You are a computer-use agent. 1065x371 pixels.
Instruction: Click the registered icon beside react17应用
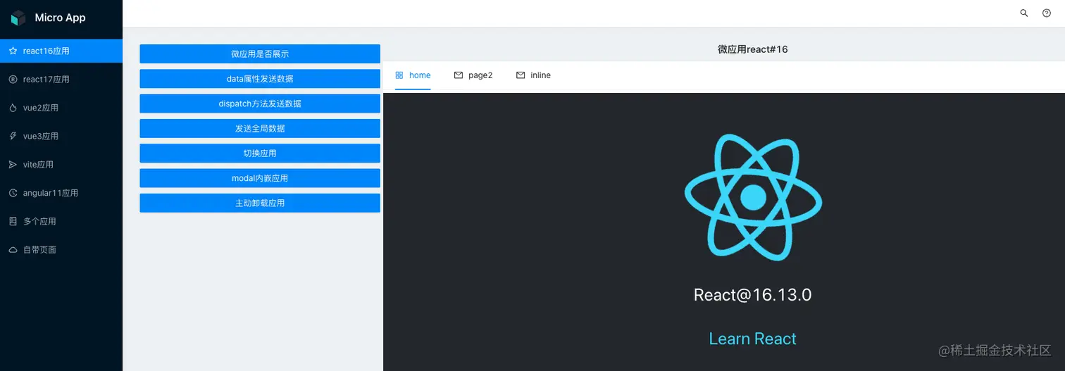pos(13,80)
